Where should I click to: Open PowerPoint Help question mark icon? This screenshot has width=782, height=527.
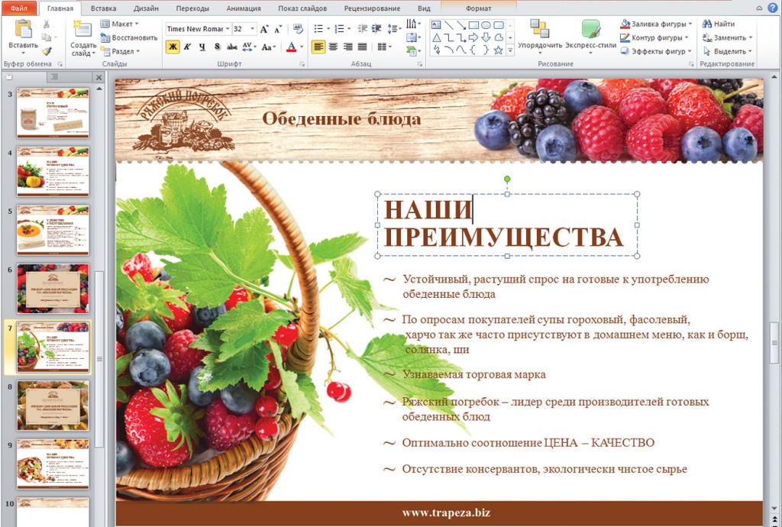(773, 7)
